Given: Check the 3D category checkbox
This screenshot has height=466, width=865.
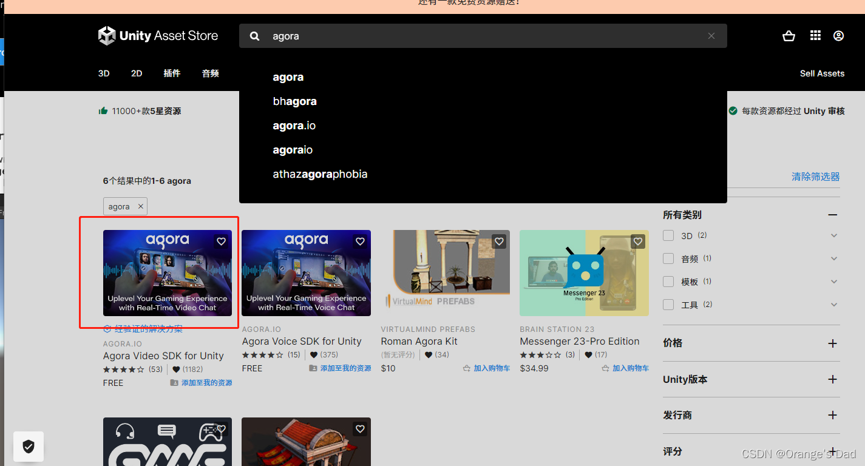Looking at the screenshot, I should coord(668,235).
